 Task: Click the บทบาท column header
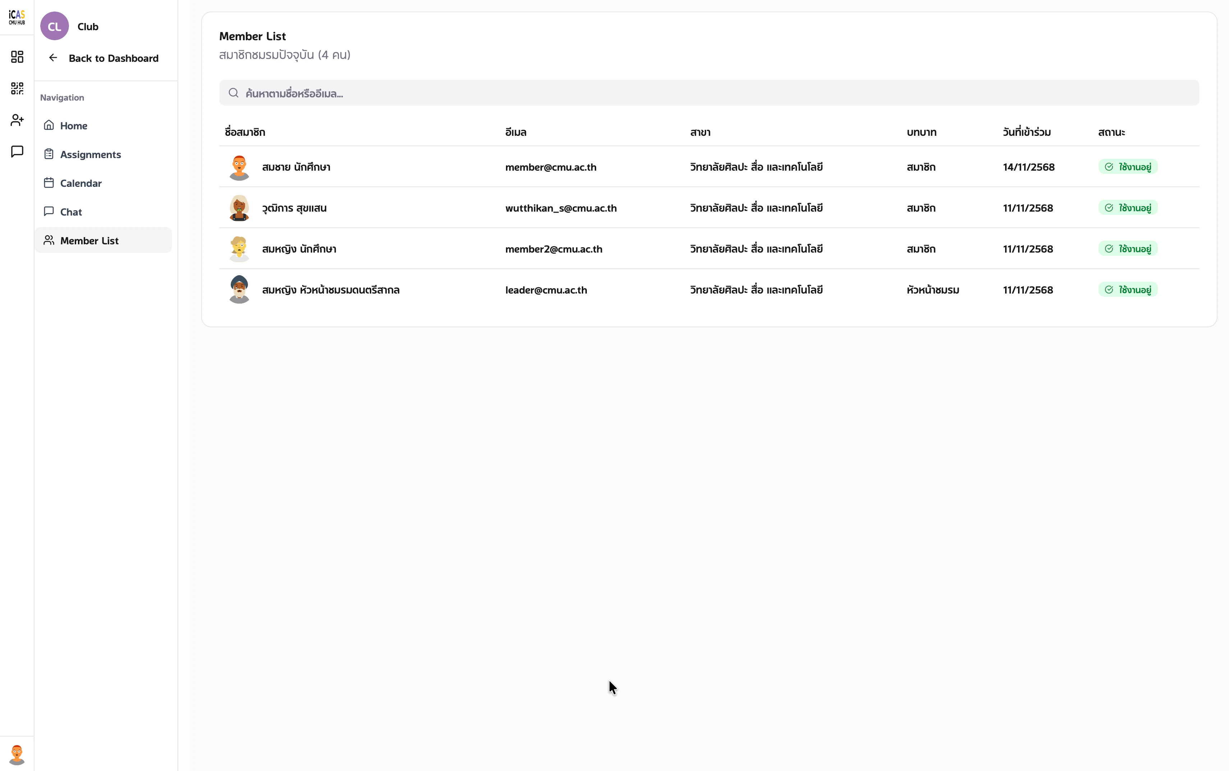point(921,132)
